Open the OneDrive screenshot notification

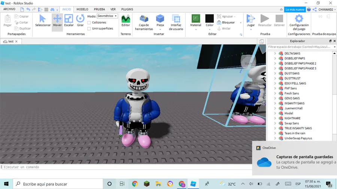pyautogui.click(x=295, y=158)
